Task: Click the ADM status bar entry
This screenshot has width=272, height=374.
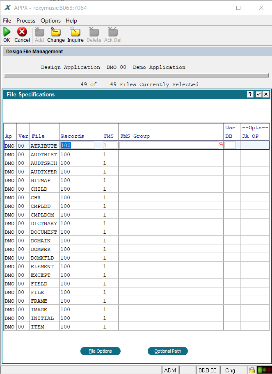Action: 170,370
